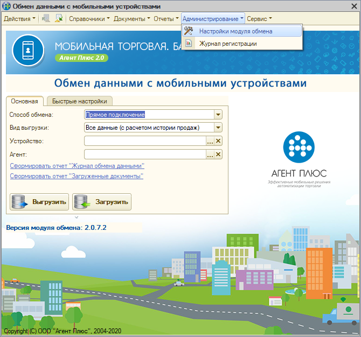Click the application icon in title bar
Viewport: 361px width, 337px height.
(6, 6)
